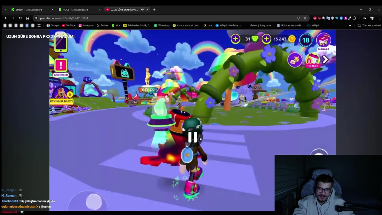Close the YouTube PKXD video tab
Image resolution: width=382 pixels, height=215 pixels.
147,10
